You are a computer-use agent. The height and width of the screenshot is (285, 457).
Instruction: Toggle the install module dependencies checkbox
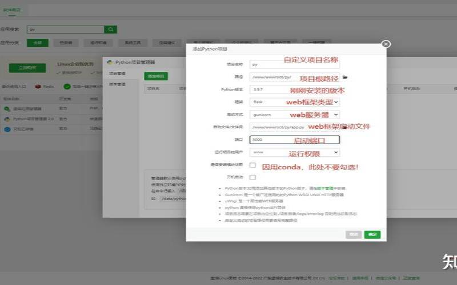pyautogui.click(x=252, y=165)
